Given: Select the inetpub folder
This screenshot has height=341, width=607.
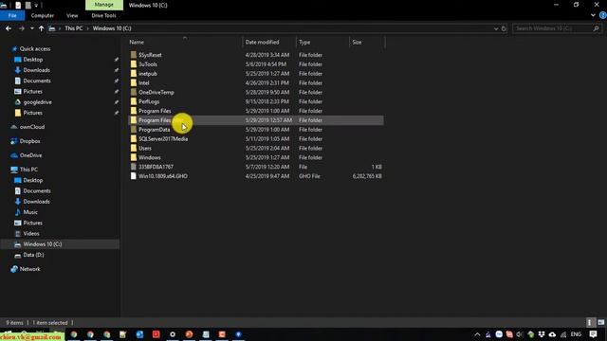Looking at the screenshot, I should tap(148, 74).
